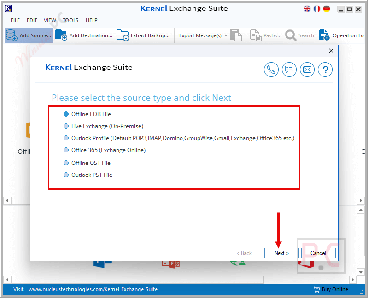Screen dimensions: 368x298
Task: Close the source type dialog
Action: (331, 51)
